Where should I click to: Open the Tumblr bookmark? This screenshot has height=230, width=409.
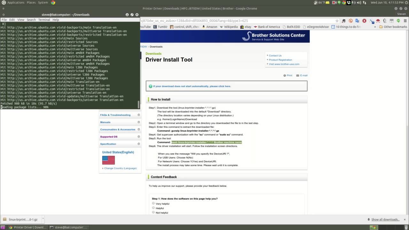click(x=160, y=27)
